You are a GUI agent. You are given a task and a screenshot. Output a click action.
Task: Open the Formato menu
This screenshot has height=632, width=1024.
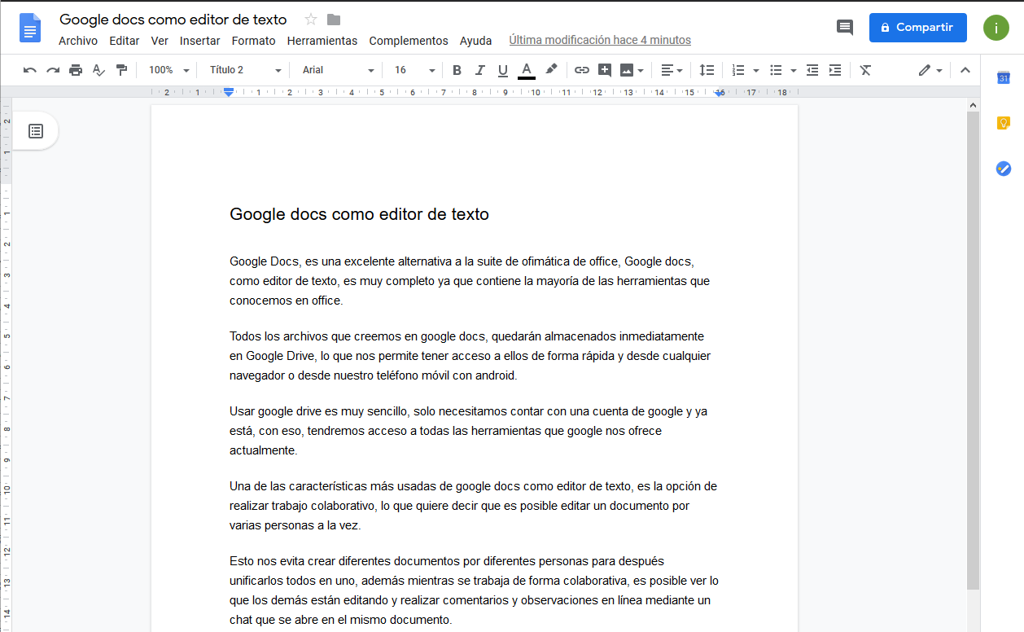point(254,41)
